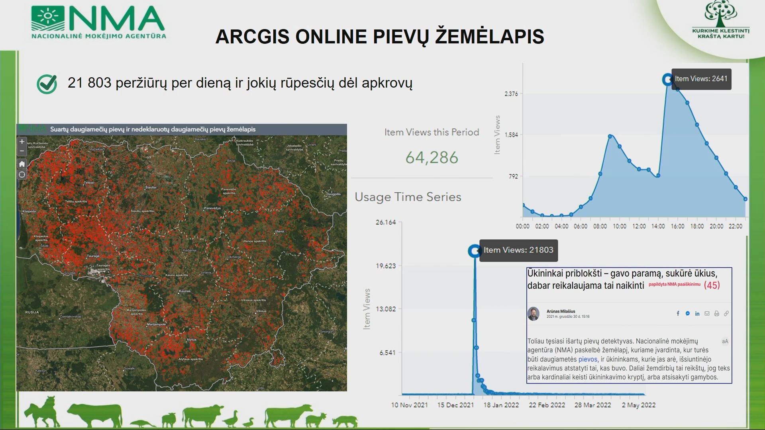Share article via Messenger icon

pos(688,314)
